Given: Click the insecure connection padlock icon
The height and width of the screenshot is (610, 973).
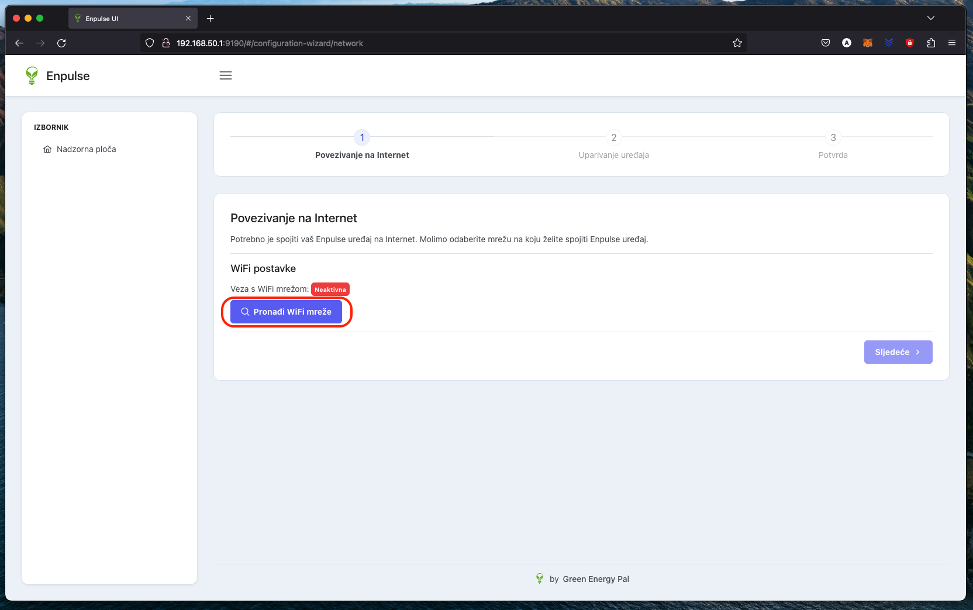Looking at the screenshot, I should click(165, 43).
